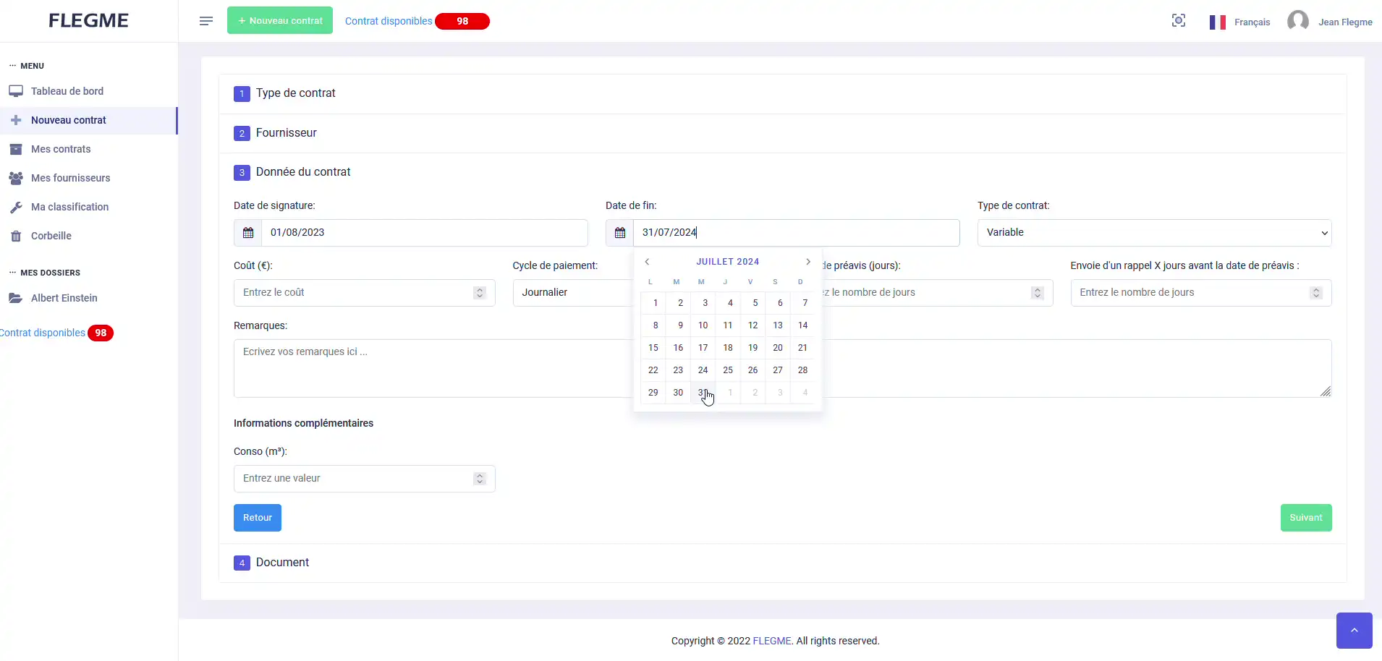Click the hamburger menu toggle icon
Screen dimensions: 1382x661
[x=206, y=21]
